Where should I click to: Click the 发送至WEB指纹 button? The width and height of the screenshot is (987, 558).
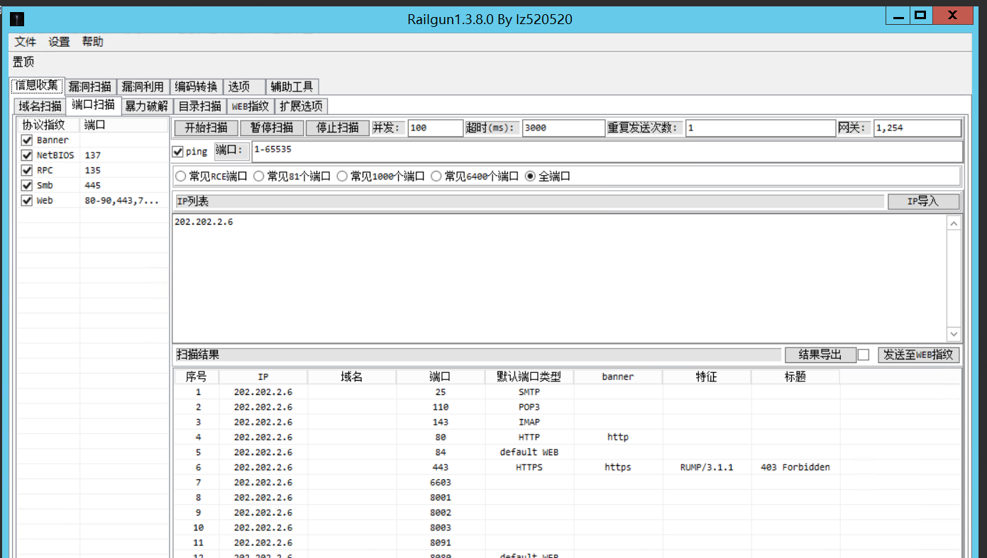pos(918,355)
